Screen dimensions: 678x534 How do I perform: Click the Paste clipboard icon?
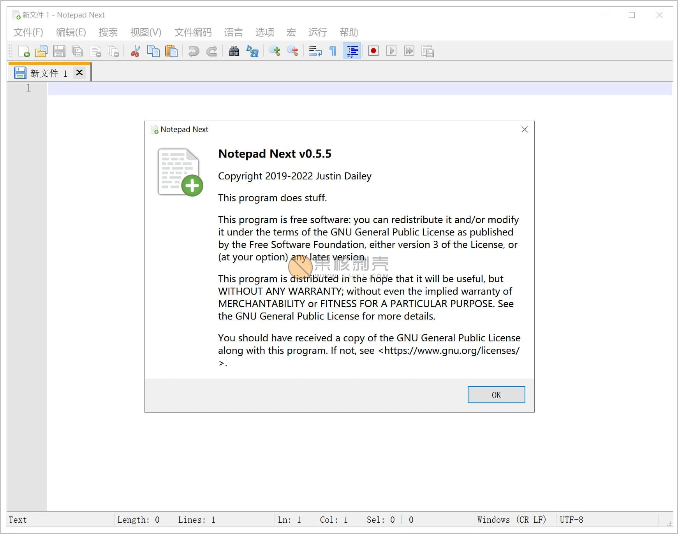[x=171, y=51]
